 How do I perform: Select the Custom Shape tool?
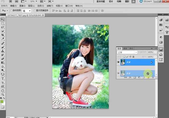[x=3, y=86]
